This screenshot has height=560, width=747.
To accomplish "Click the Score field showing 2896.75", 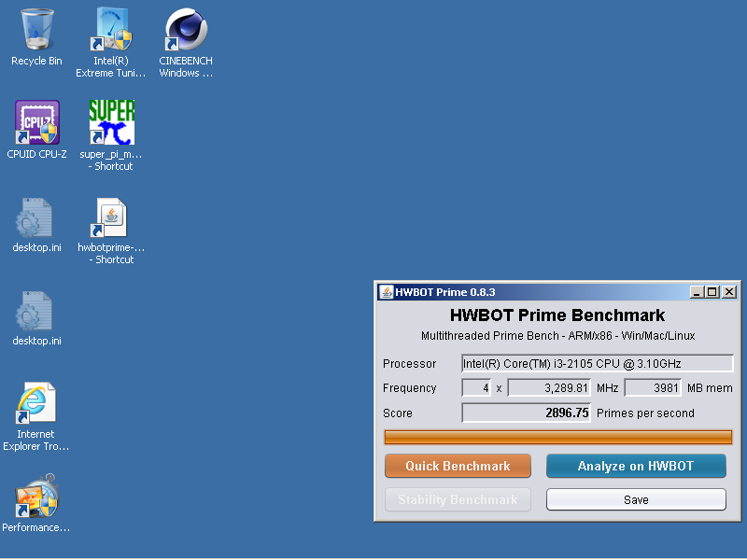I will [x=526, y=413].
